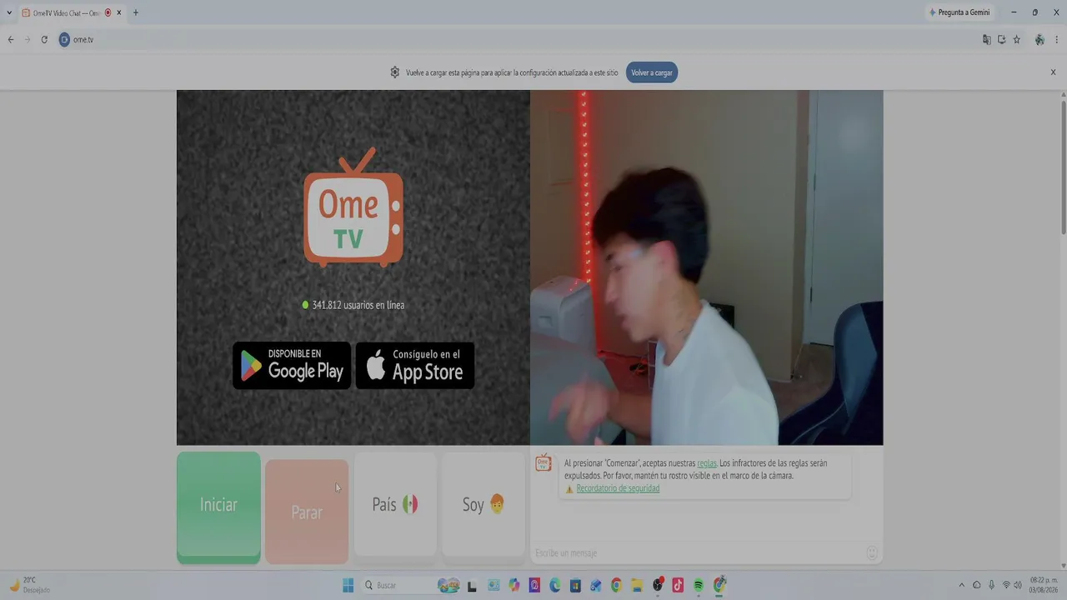Image resolution: width=1067 pixels, height=600 pixels.
Task: Click the App Store download badge
Action: (415, 365)
